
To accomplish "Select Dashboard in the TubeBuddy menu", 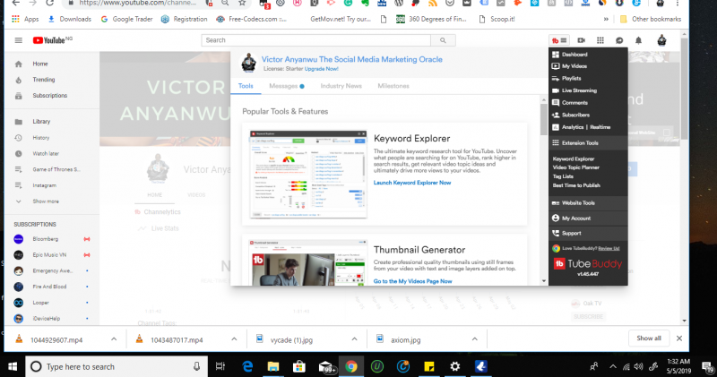I will pyautogui.click(x=577, y=56).
